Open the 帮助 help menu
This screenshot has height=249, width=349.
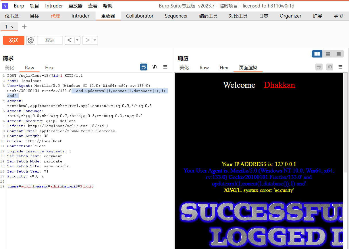[108, 6]
